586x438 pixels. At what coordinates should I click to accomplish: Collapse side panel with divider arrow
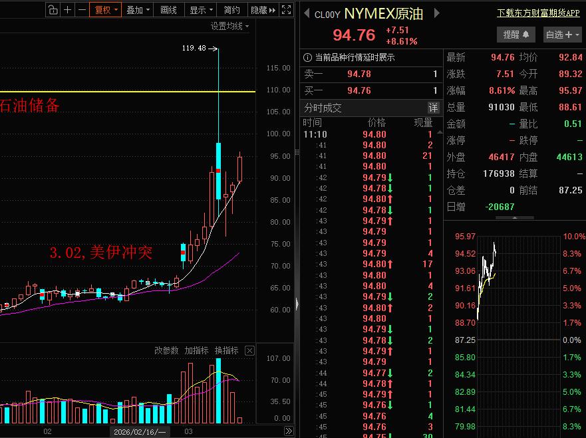[297, 304]
